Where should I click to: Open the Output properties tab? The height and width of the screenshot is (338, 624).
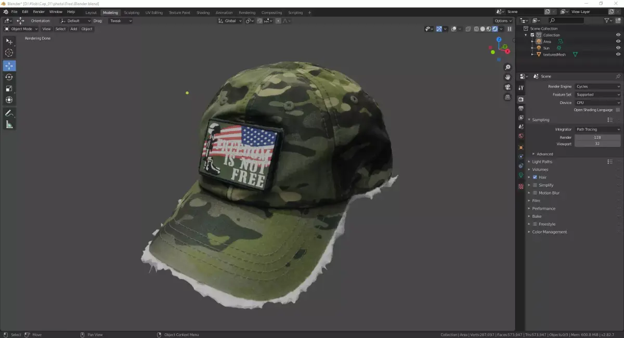point(521,109)
